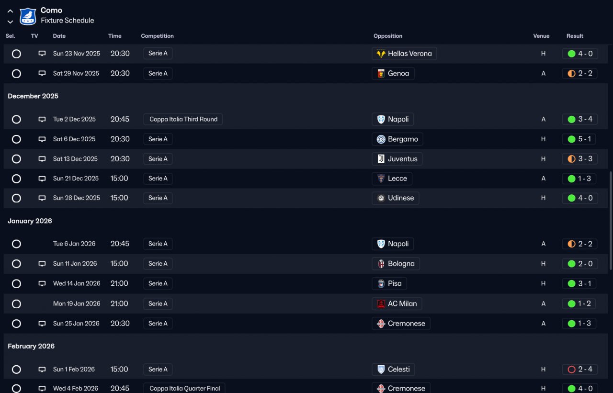Click the Hellas Verona crest icon
The image size is (613, 393).
click(381, 54)
